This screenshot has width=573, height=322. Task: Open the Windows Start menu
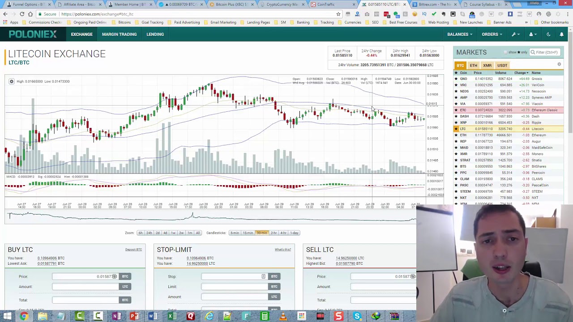[x=7, y=317]
